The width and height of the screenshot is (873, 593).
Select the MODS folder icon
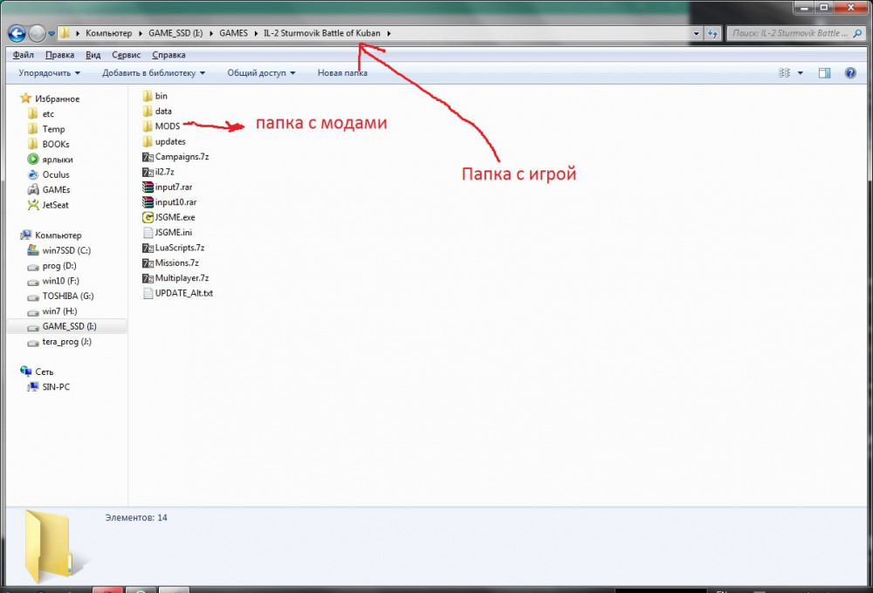pyautogui.click(x=148, y=126)
